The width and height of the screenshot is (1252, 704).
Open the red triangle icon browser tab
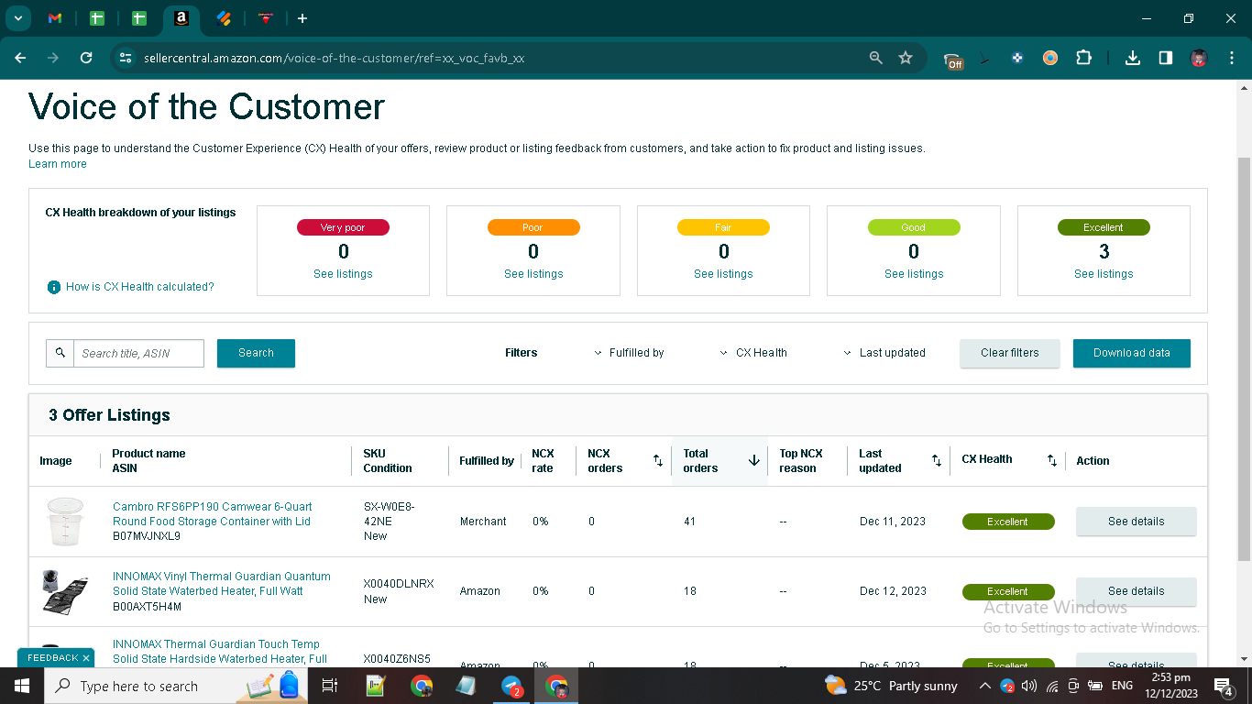266,18
